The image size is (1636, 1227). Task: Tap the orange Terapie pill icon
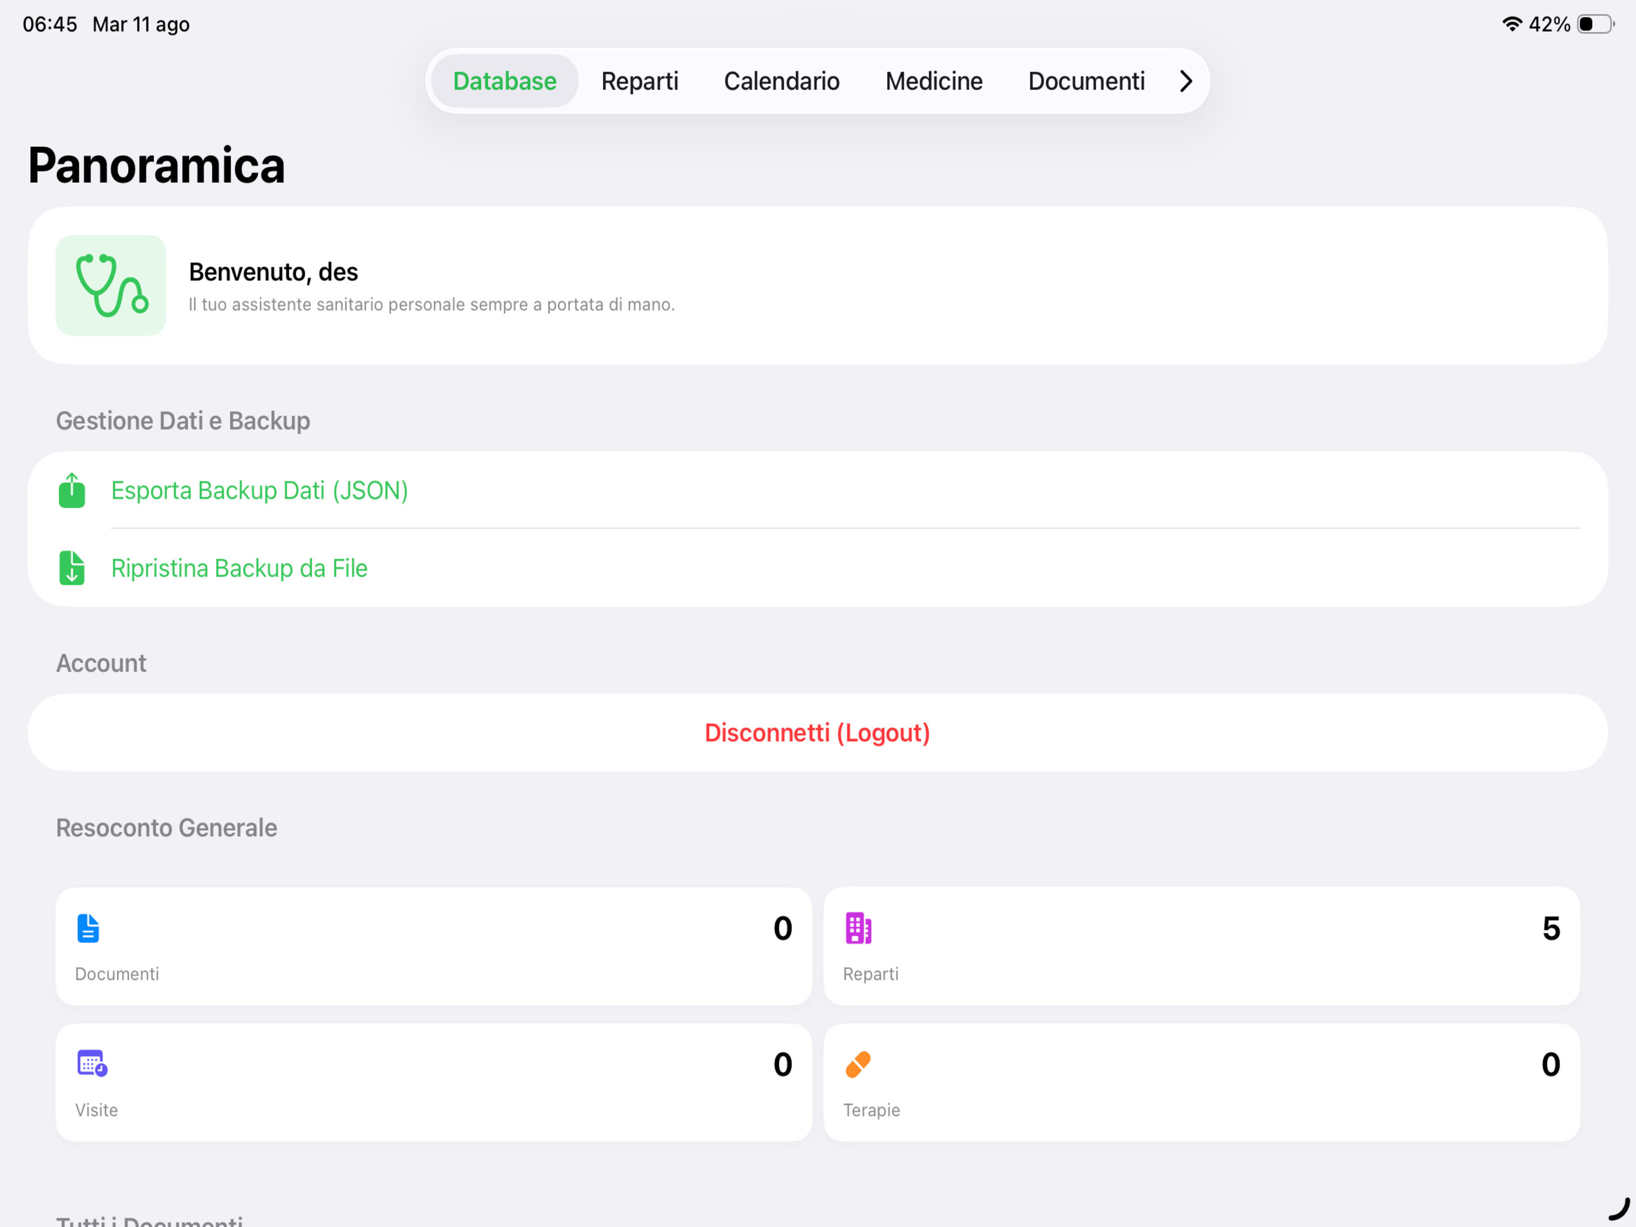pos(858,1064)
